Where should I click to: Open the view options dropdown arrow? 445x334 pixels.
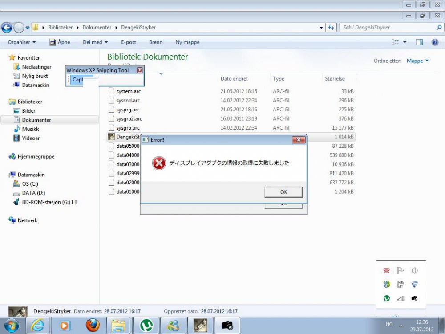click(x=405, y=42)
